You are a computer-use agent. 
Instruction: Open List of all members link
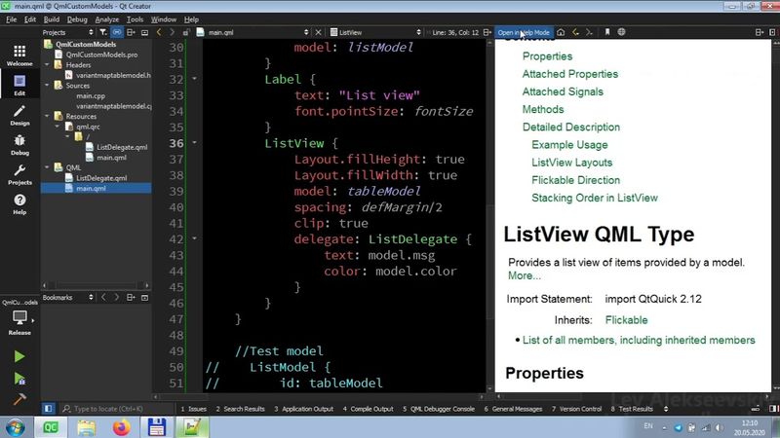639,340
